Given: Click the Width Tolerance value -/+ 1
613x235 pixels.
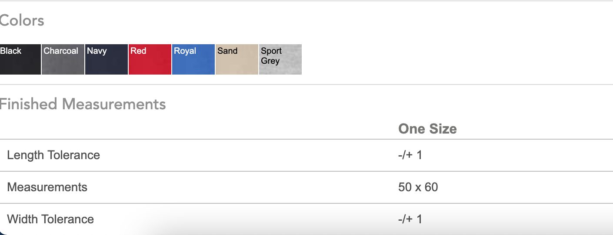Looking at the screenshot, I should click(410, 219).
